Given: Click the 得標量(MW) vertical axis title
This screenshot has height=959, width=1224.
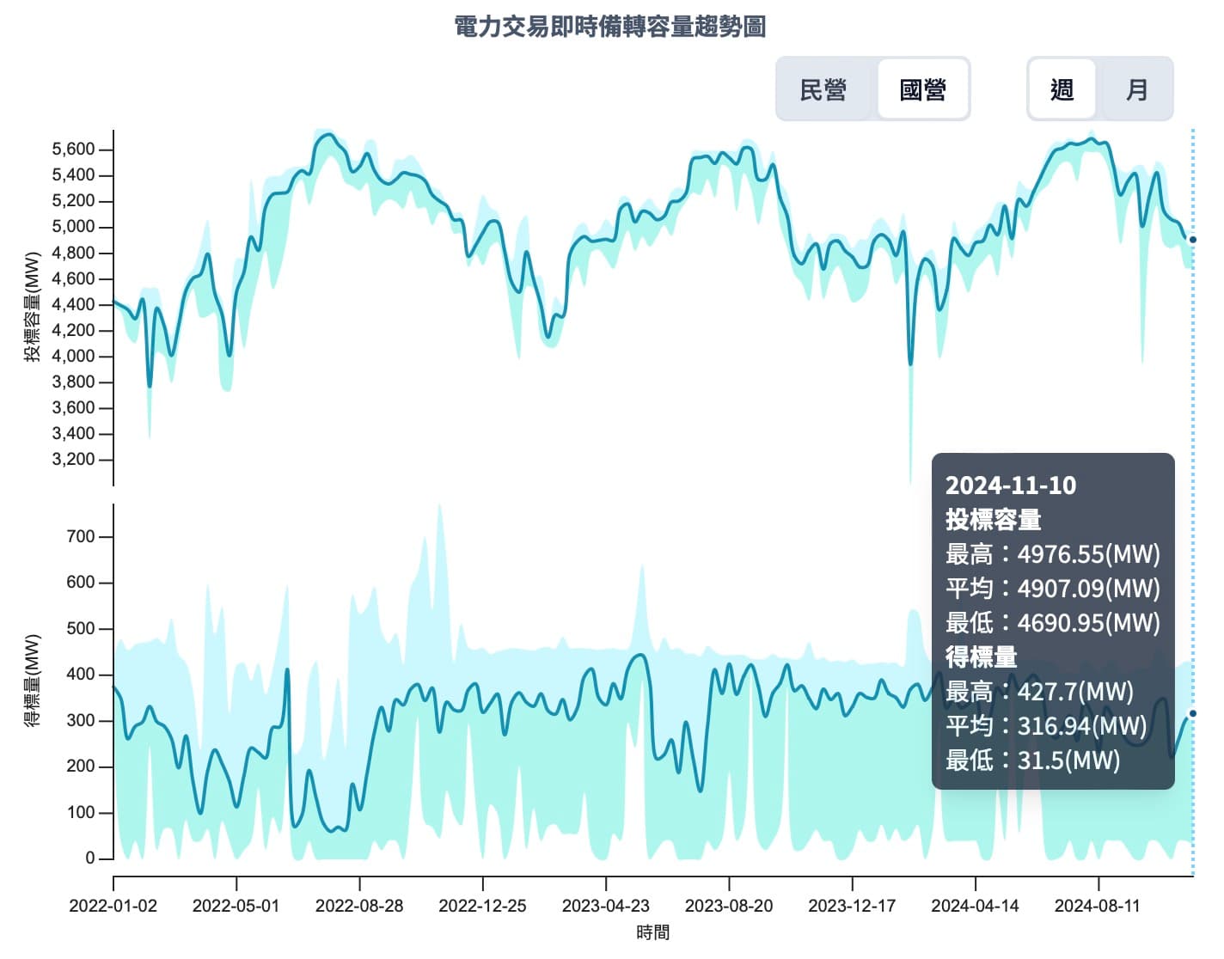Looking at the screenshot, I should 33,681.
